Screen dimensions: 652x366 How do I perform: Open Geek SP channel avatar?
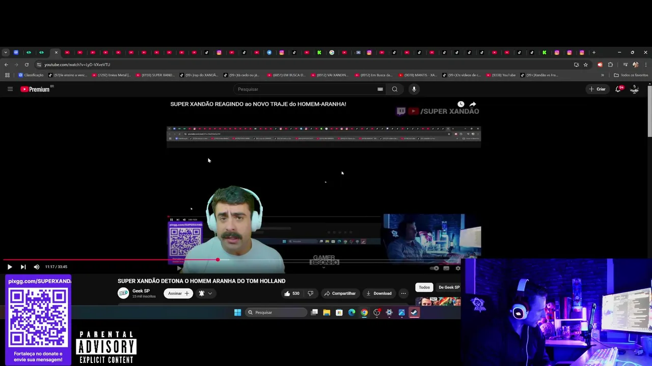click(x=123, y=293)
